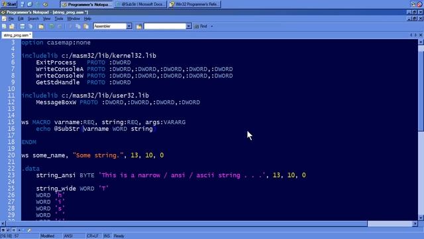Click horizontal scrollbar right arrow
This screenshot has width=424, height=239.
point(415,224)
